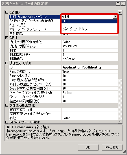
Task: Click the vertical scrollbar thumb
Action: tap(120, 47)
